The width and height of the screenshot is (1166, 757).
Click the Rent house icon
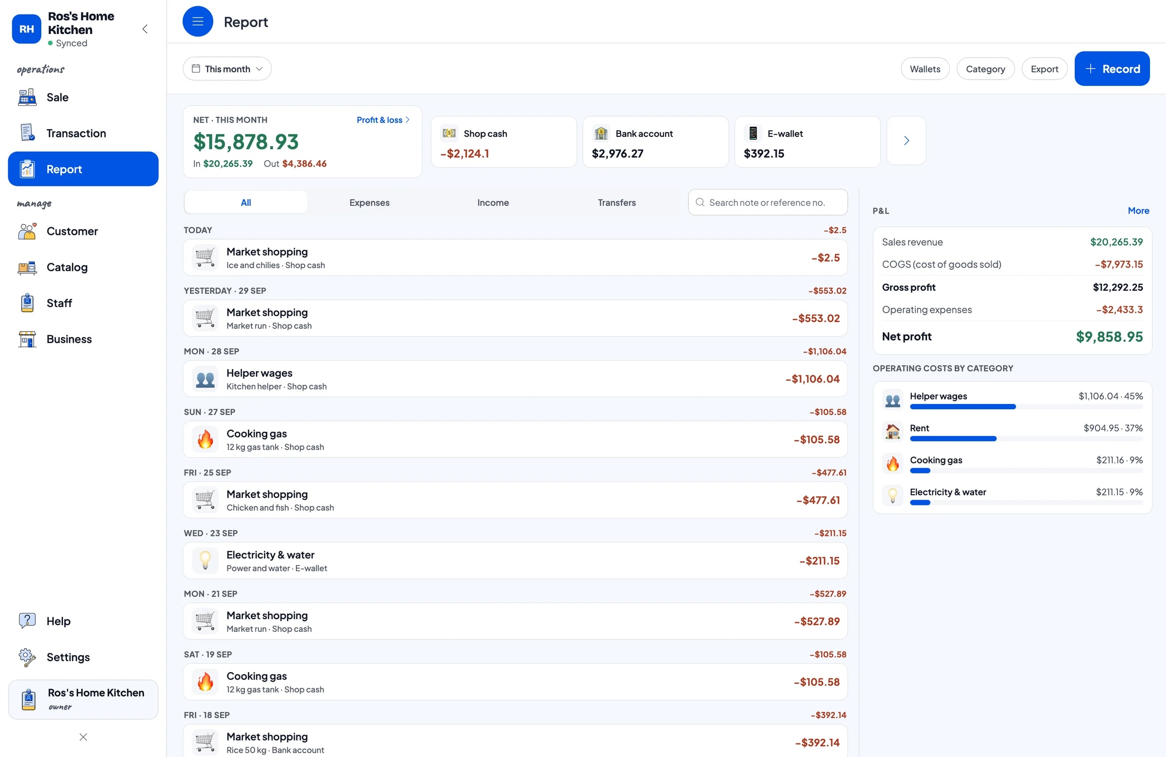point(892,432)
